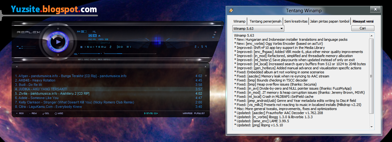The image size is (392, 142).
Task: Click the volume slider bar next to VOL
Action: (x=90, y=54)
